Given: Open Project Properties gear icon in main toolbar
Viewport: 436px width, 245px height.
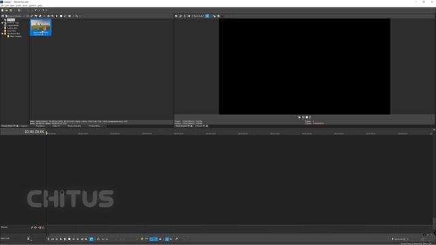Looking at the screenshot, I should (19, 10).
